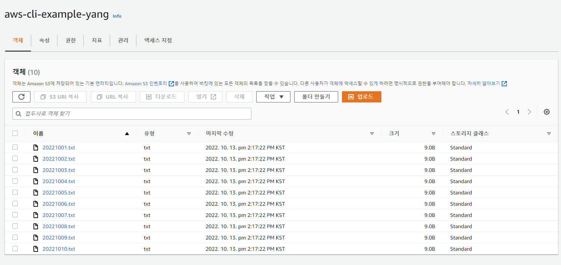This screenshot has width=561, height=265.
Task: Open the 20221001.txt object link
Action: tap(59, 148)
